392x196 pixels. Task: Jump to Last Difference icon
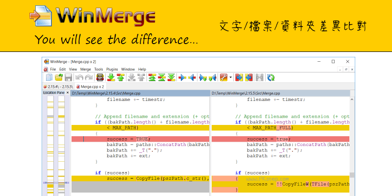point(171,77)
